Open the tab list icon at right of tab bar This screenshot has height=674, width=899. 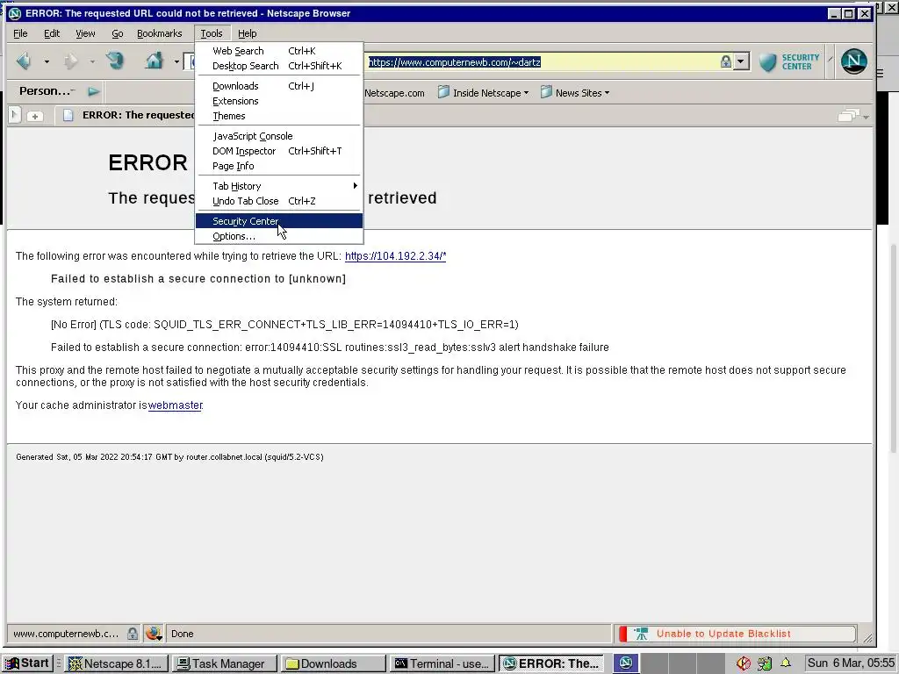(x=853, y=117)
